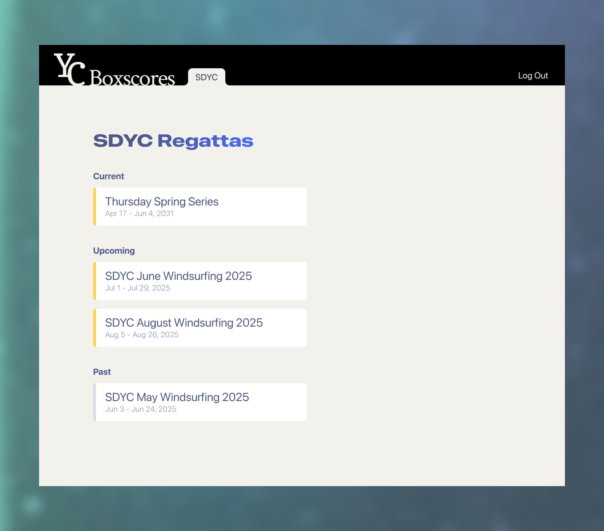Log out using the Log Out link
The image size is (604, 531).
532,76
